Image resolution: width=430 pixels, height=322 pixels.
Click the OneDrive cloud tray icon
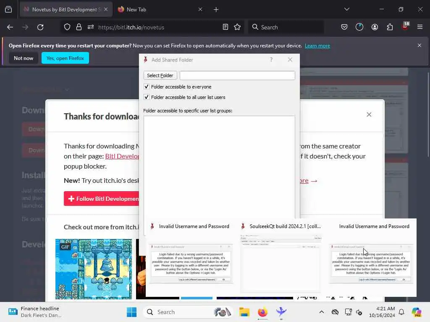click(x=335, y=312)
